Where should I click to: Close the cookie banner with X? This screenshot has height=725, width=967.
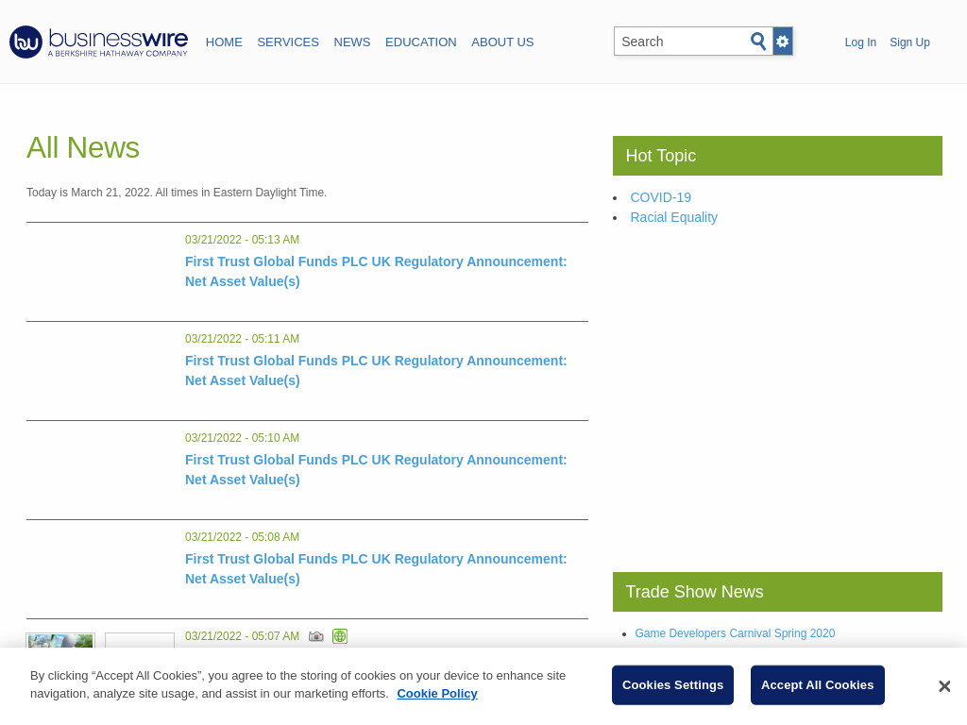click(x=944, y=685)
